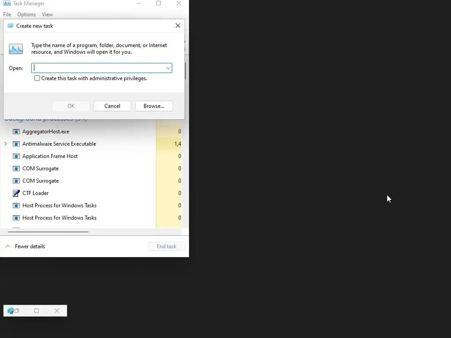Click the 1,4 value for Antimalware Service
Screen dimensions: 451x338
178,144
